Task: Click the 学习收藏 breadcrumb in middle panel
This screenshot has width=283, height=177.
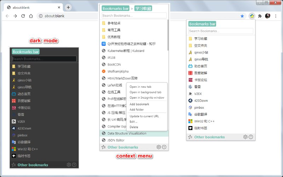Action: 143,8
